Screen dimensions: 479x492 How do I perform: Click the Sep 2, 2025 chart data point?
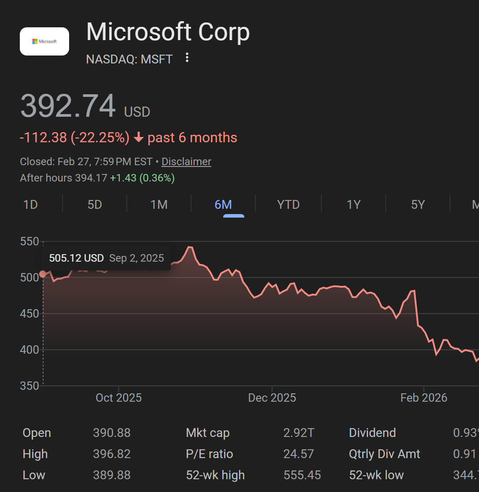pos(43,274)
